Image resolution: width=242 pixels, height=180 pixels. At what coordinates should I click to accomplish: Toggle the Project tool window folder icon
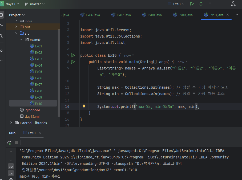pos(1,15)
